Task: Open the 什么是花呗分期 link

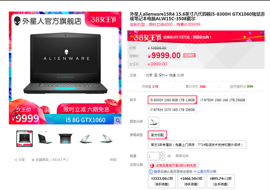Action: coord(205,171)
